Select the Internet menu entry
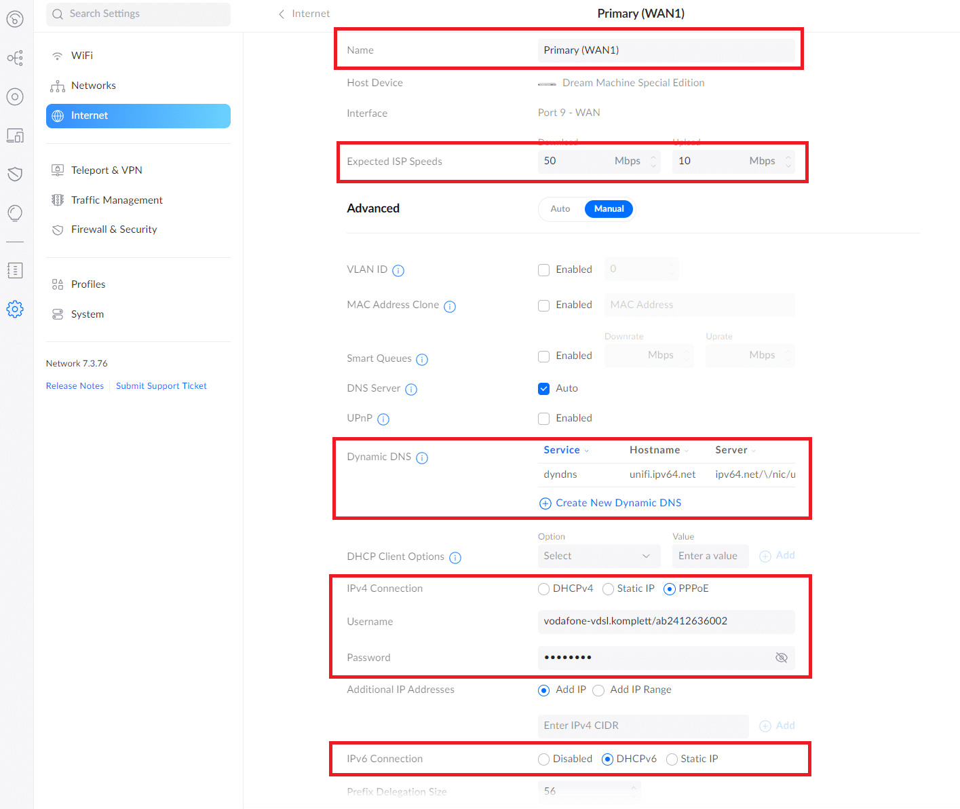This screenshot has width=960, height=809. pos(89,115)
